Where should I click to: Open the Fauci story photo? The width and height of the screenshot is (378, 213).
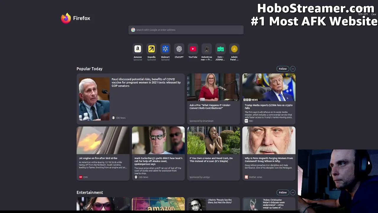(x=94, y=99)
